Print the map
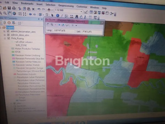This screenshot has height=124, width=165. coord(14,8)
